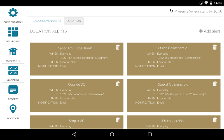This screenshot has height=140, width=224.
Task: Open Configuration gear icon in sidebar
Action: pyautogui.click(x=13, y=13)
